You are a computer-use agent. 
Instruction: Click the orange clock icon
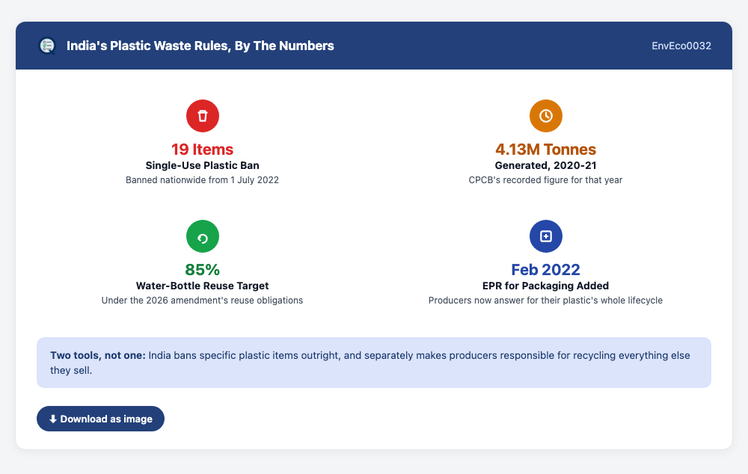[546, 116]
